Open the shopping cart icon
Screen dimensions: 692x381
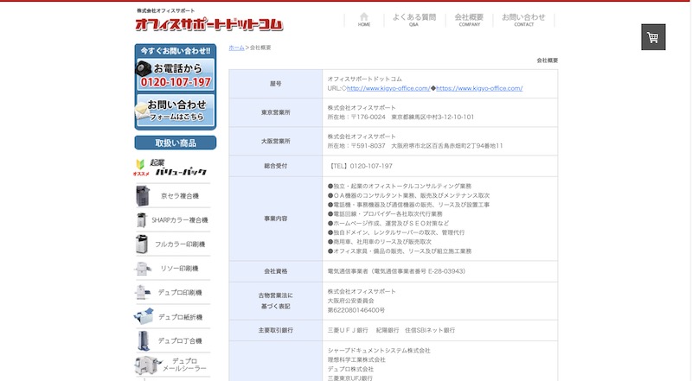click(x=653, y=37)
